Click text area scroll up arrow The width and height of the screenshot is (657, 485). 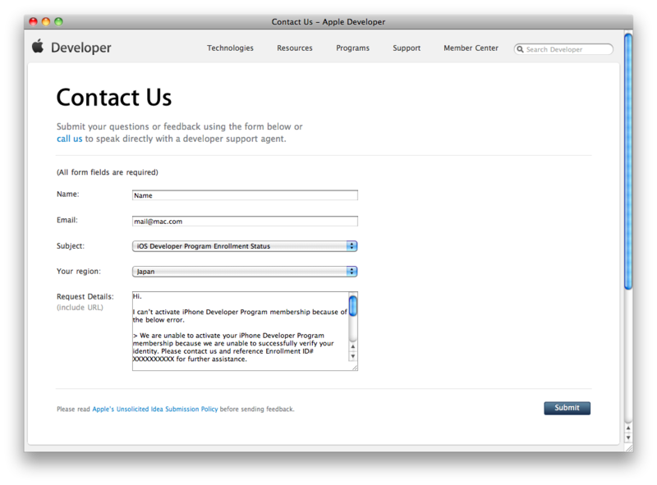tap(353, 347)
